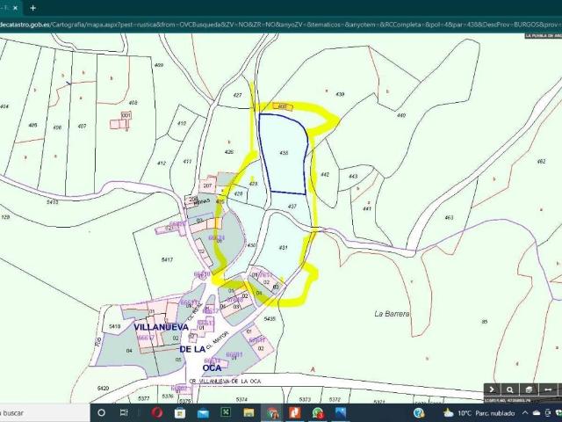Select parcel 438 outlined in blue
Viewport: 562px width, 422px height.
click(283, 154)
